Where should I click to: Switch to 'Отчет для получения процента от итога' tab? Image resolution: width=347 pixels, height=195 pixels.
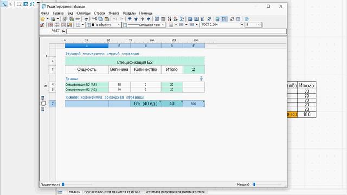pyautogui.click(x=175, y=192)
